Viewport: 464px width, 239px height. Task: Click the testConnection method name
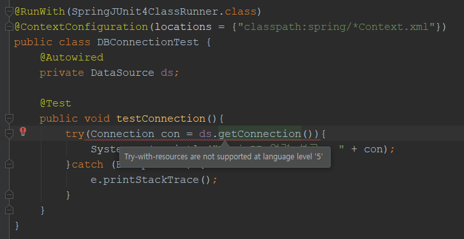click(160, 119)
